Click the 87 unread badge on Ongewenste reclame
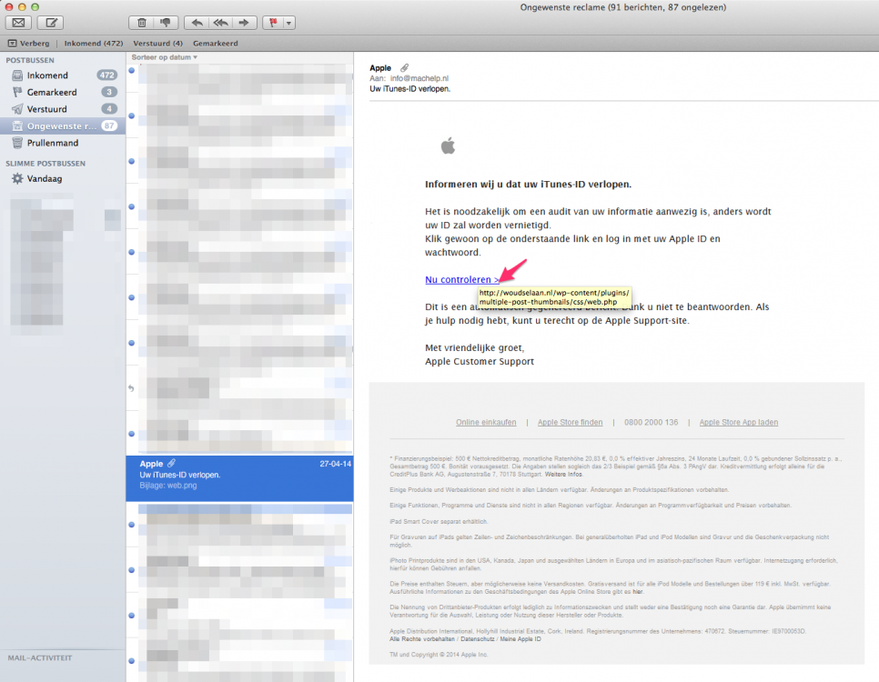 (x=109, y=126)
